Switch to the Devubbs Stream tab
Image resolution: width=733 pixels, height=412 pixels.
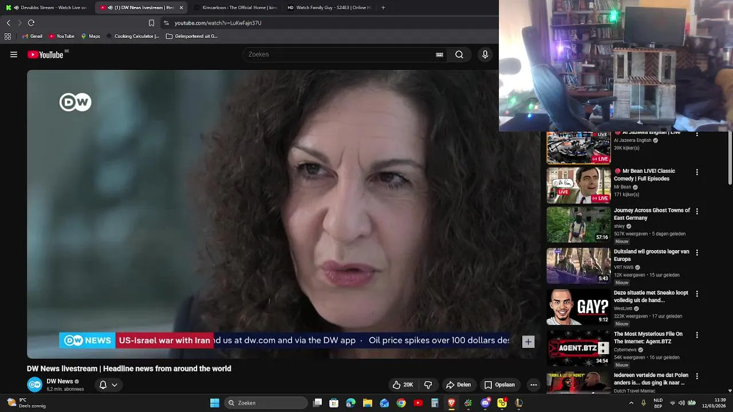point(47,7)
